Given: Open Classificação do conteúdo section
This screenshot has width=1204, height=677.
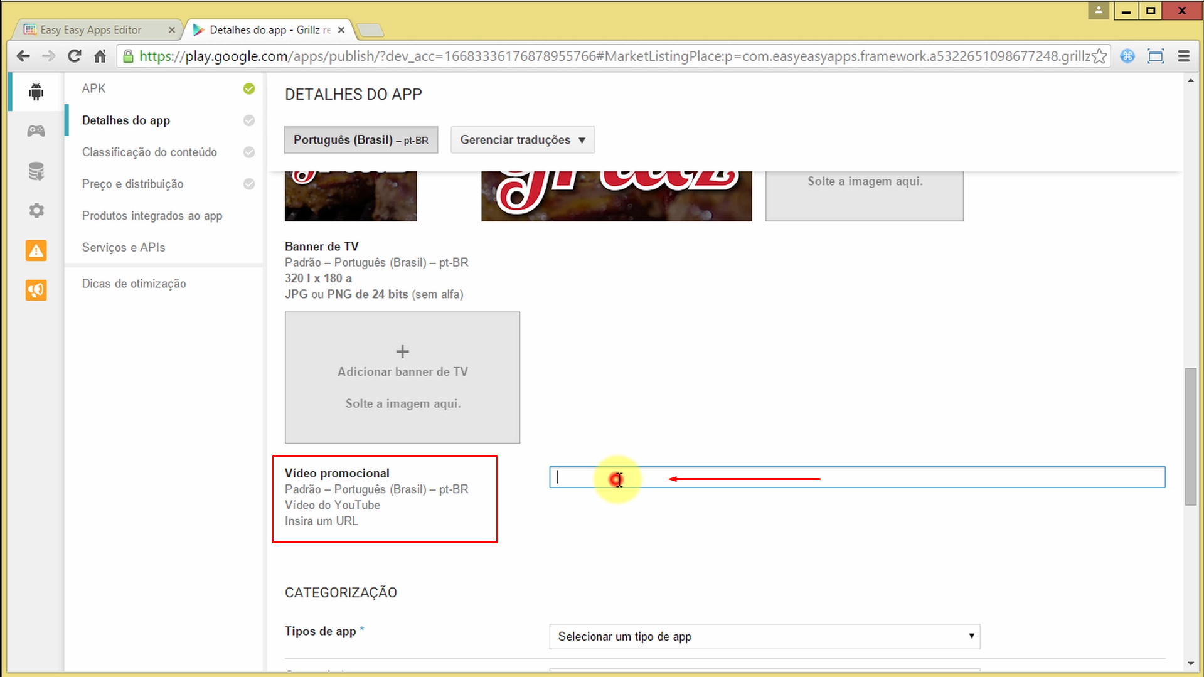Looking at the screenshot, I should tap(148, 152).
